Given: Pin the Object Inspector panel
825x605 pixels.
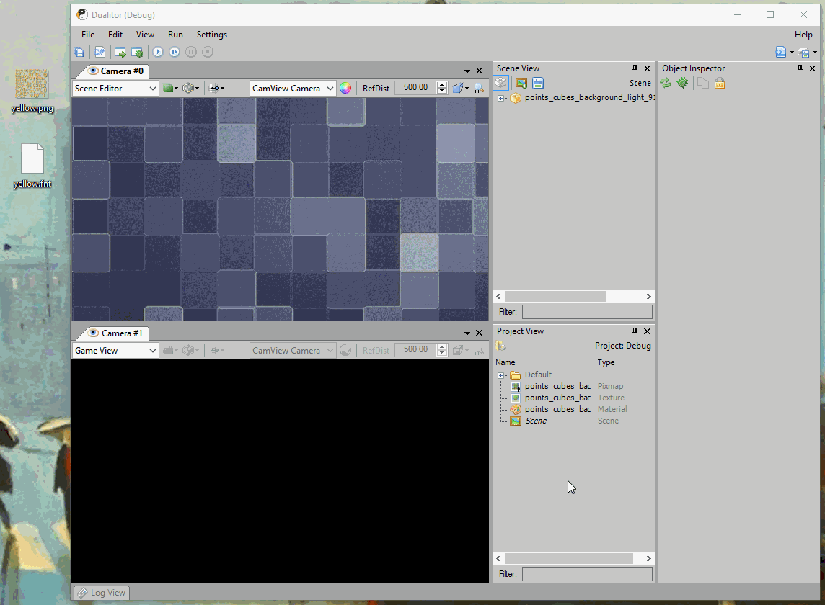Looking at the screenshot, I should pos(800,68).
